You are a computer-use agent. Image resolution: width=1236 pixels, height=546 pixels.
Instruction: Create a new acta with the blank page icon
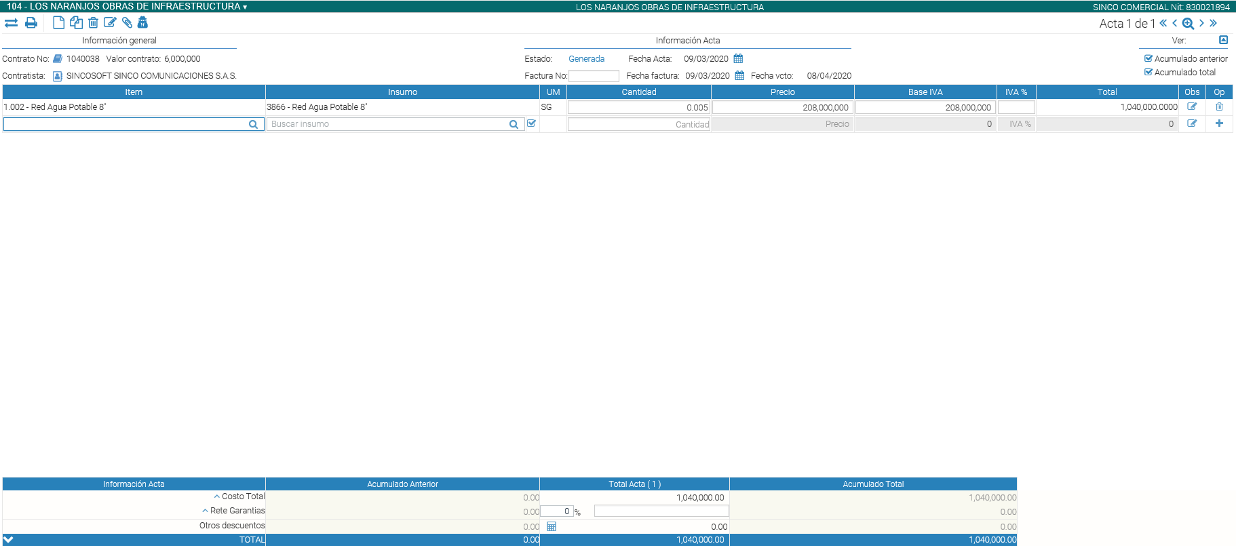(x=58, y=23)
